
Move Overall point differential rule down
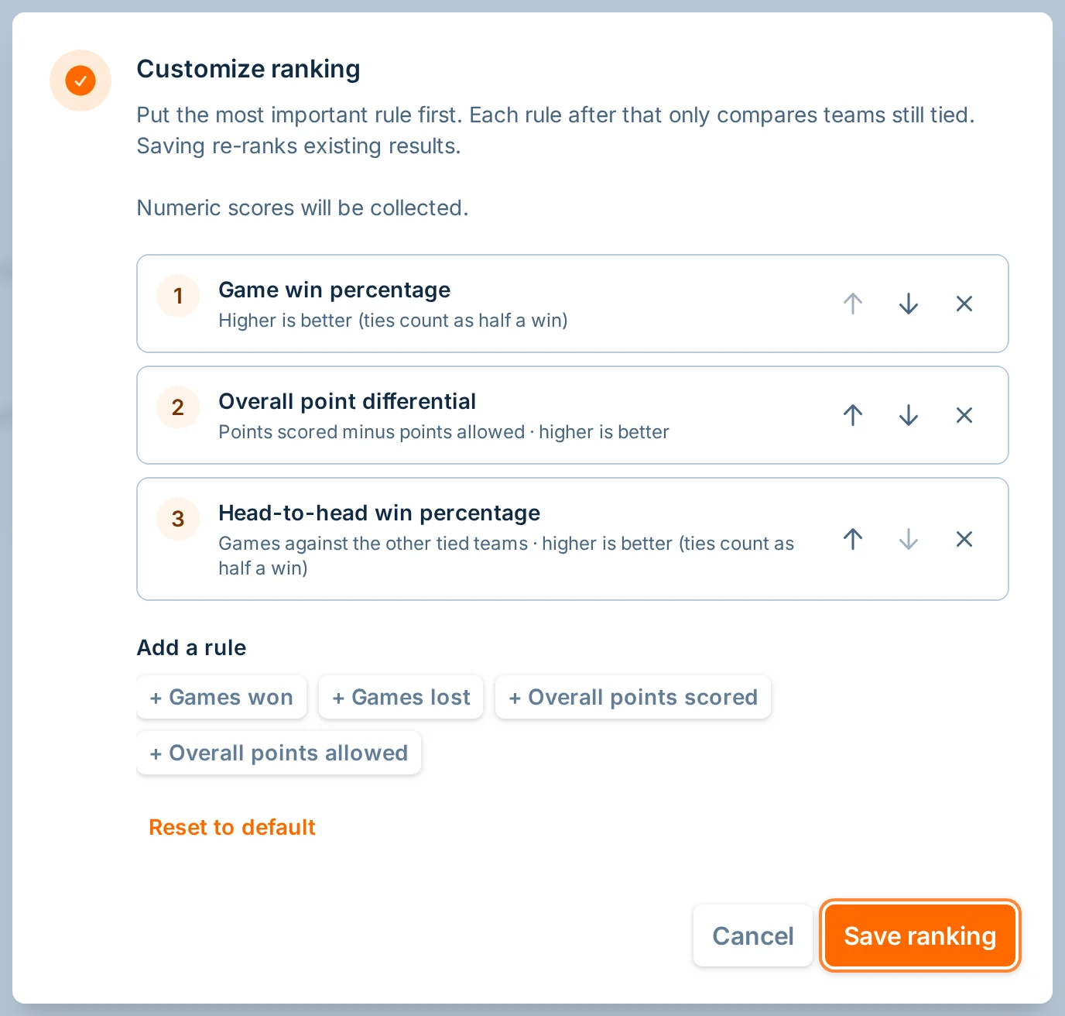(x=909, y=415)
